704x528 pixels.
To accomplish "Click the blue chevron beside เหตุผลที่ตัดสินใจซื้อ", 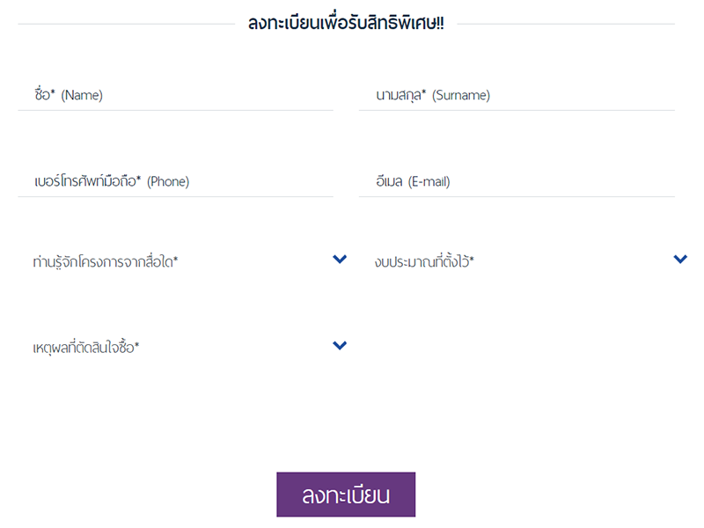I will coord(340,346).
